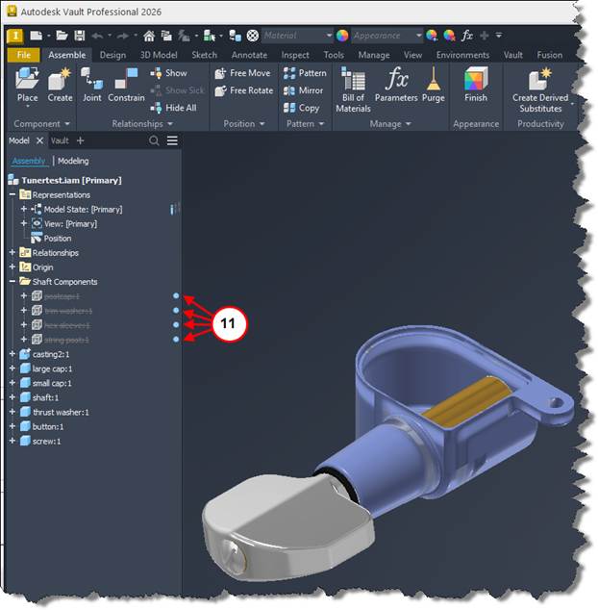
Task: Click the Pattern component tool
Action: coord(305,73)
